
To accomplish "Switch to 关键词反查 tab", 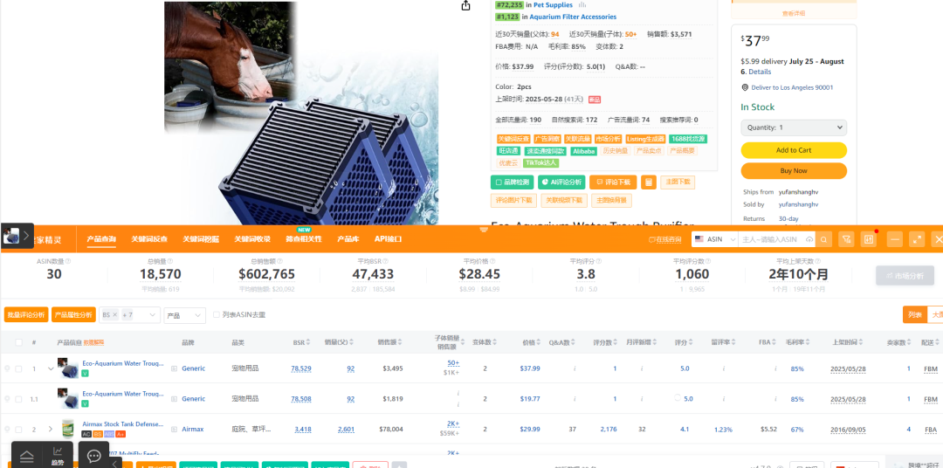I will [149, 239].
